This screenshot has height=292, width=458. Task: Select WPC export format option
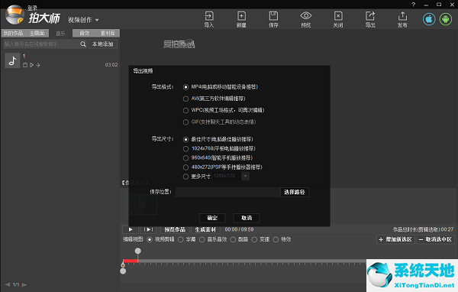click(x=185, y=111)
